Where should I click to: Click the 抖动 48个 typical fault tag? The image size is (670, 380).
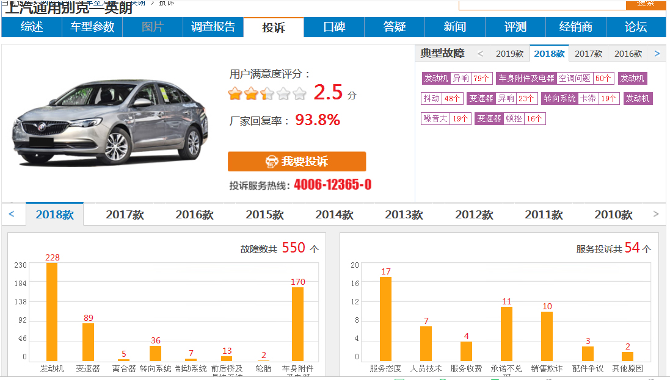tap(441, 98)
